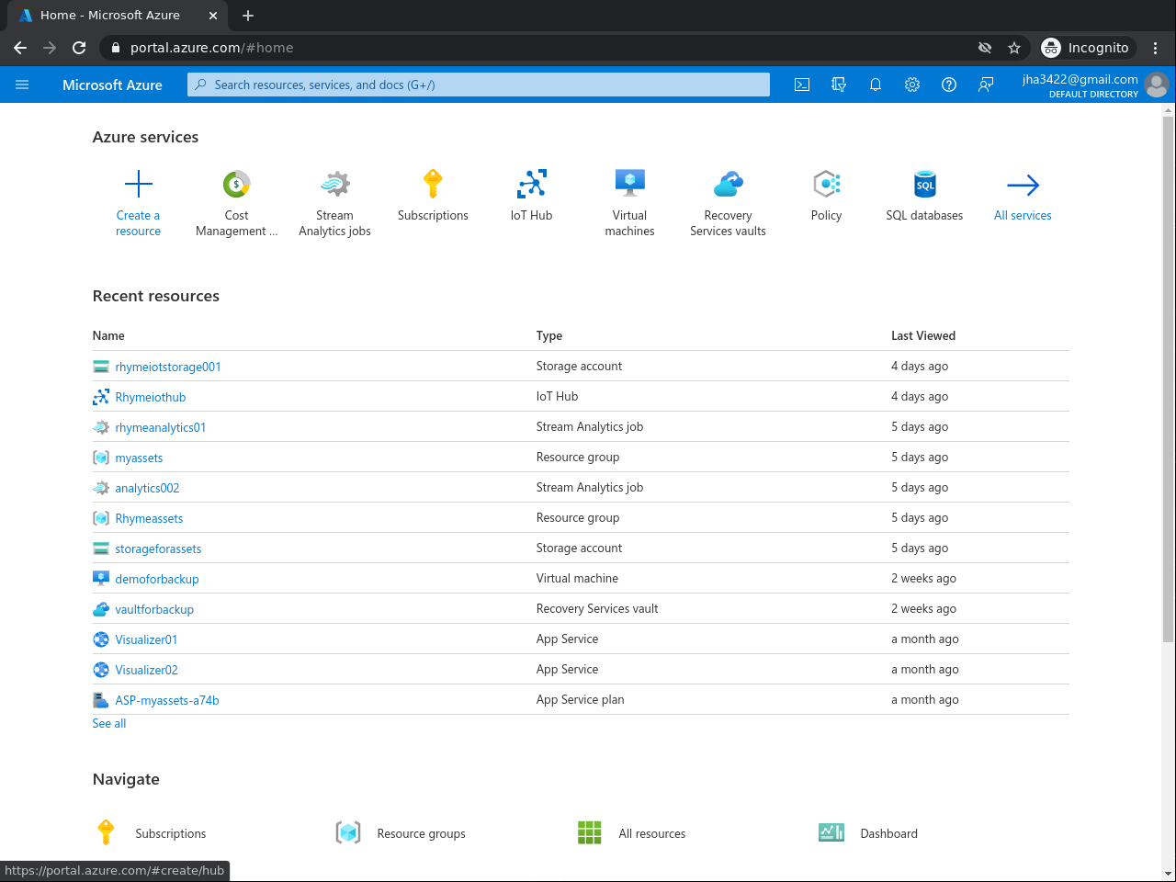Open the Rhymeiothub resource
This screenshot has width=1176, height=882.
click(151, 397)
